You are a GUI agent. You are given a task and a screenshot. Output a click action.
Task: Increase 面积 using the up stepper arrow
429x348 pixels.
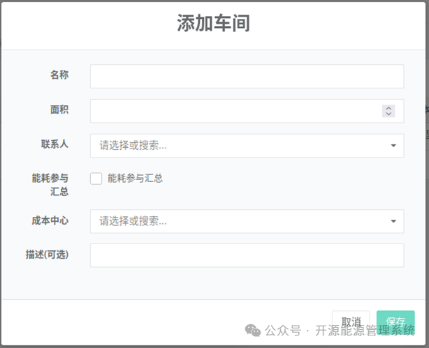click(388, 108)
